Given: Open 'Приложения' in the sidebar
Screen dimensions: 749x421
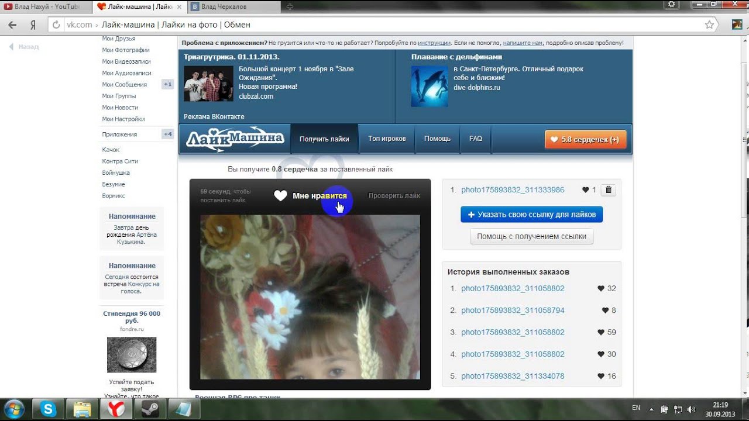Looking at the screenshot, I should tap(119, 134).
